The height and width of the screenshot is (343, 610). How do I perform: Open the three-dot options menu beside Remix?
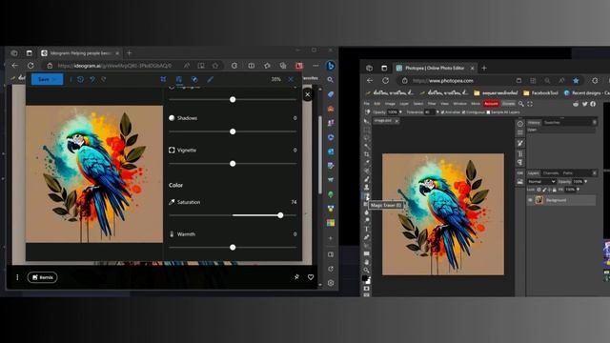pos(17,277)
